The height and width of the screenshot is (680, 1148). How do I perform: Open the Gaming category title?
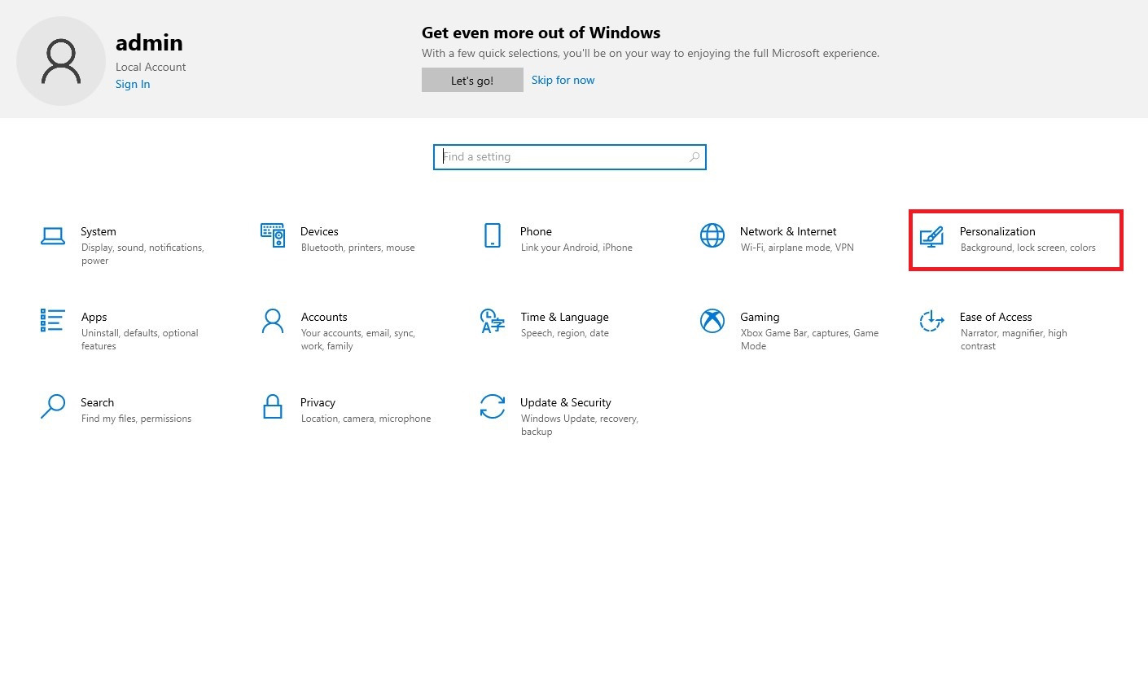[760, 317]
